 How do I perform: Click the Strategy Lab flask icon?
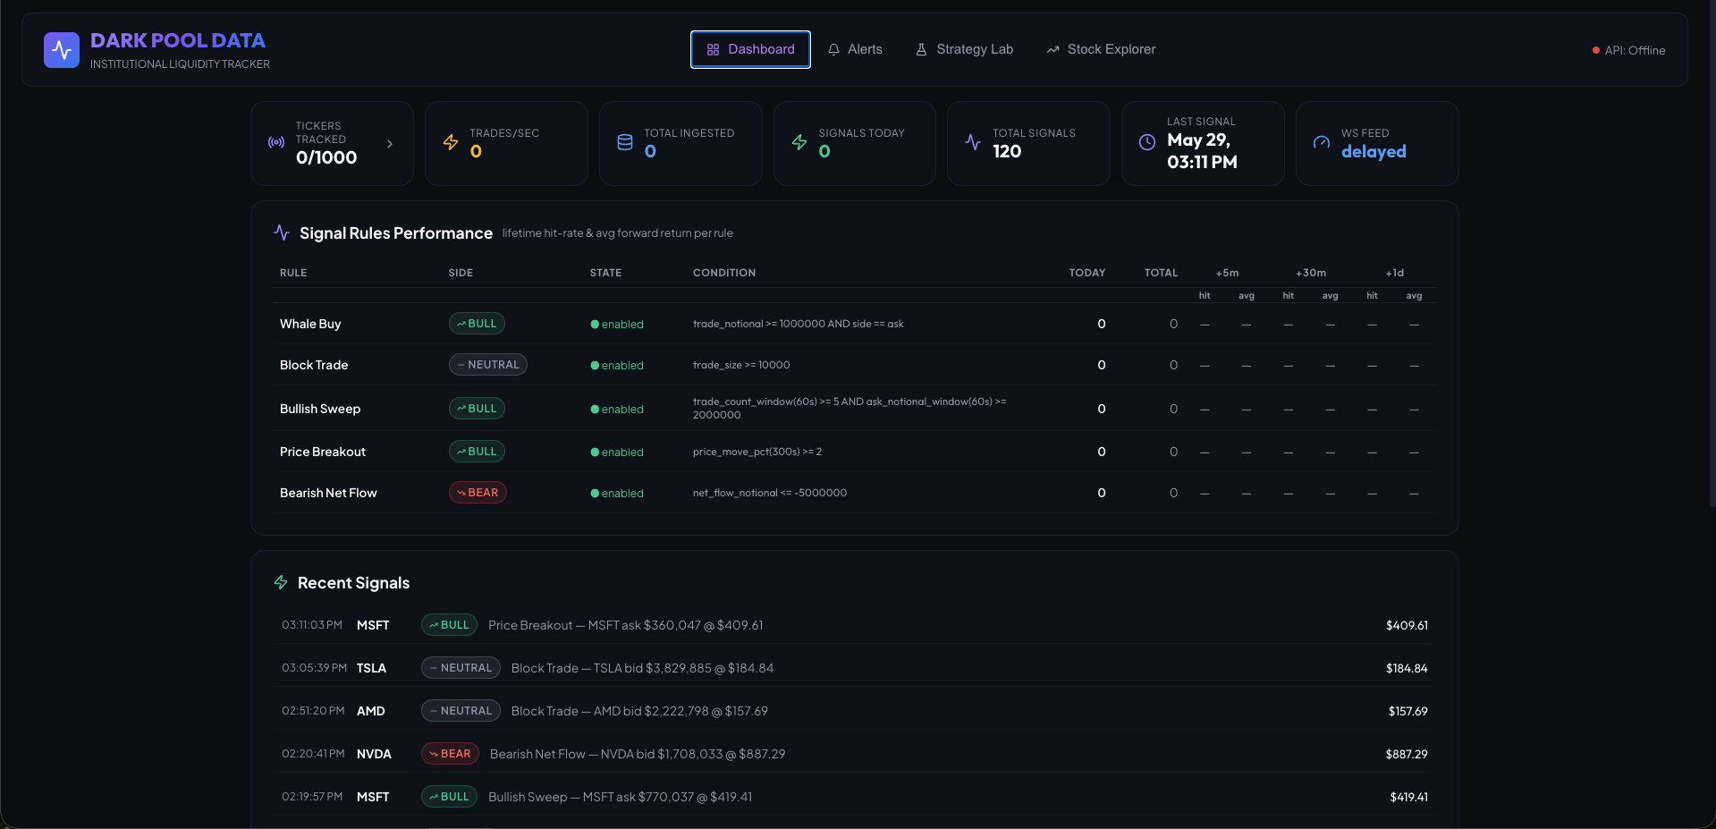click(921, 50)
